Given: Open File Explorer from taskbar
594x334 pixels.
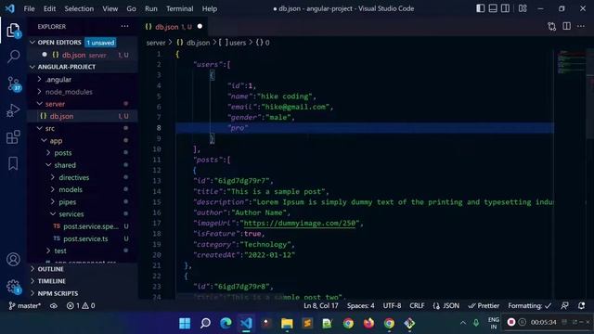Looking at the screenshot, I should [x=287, y=323].
